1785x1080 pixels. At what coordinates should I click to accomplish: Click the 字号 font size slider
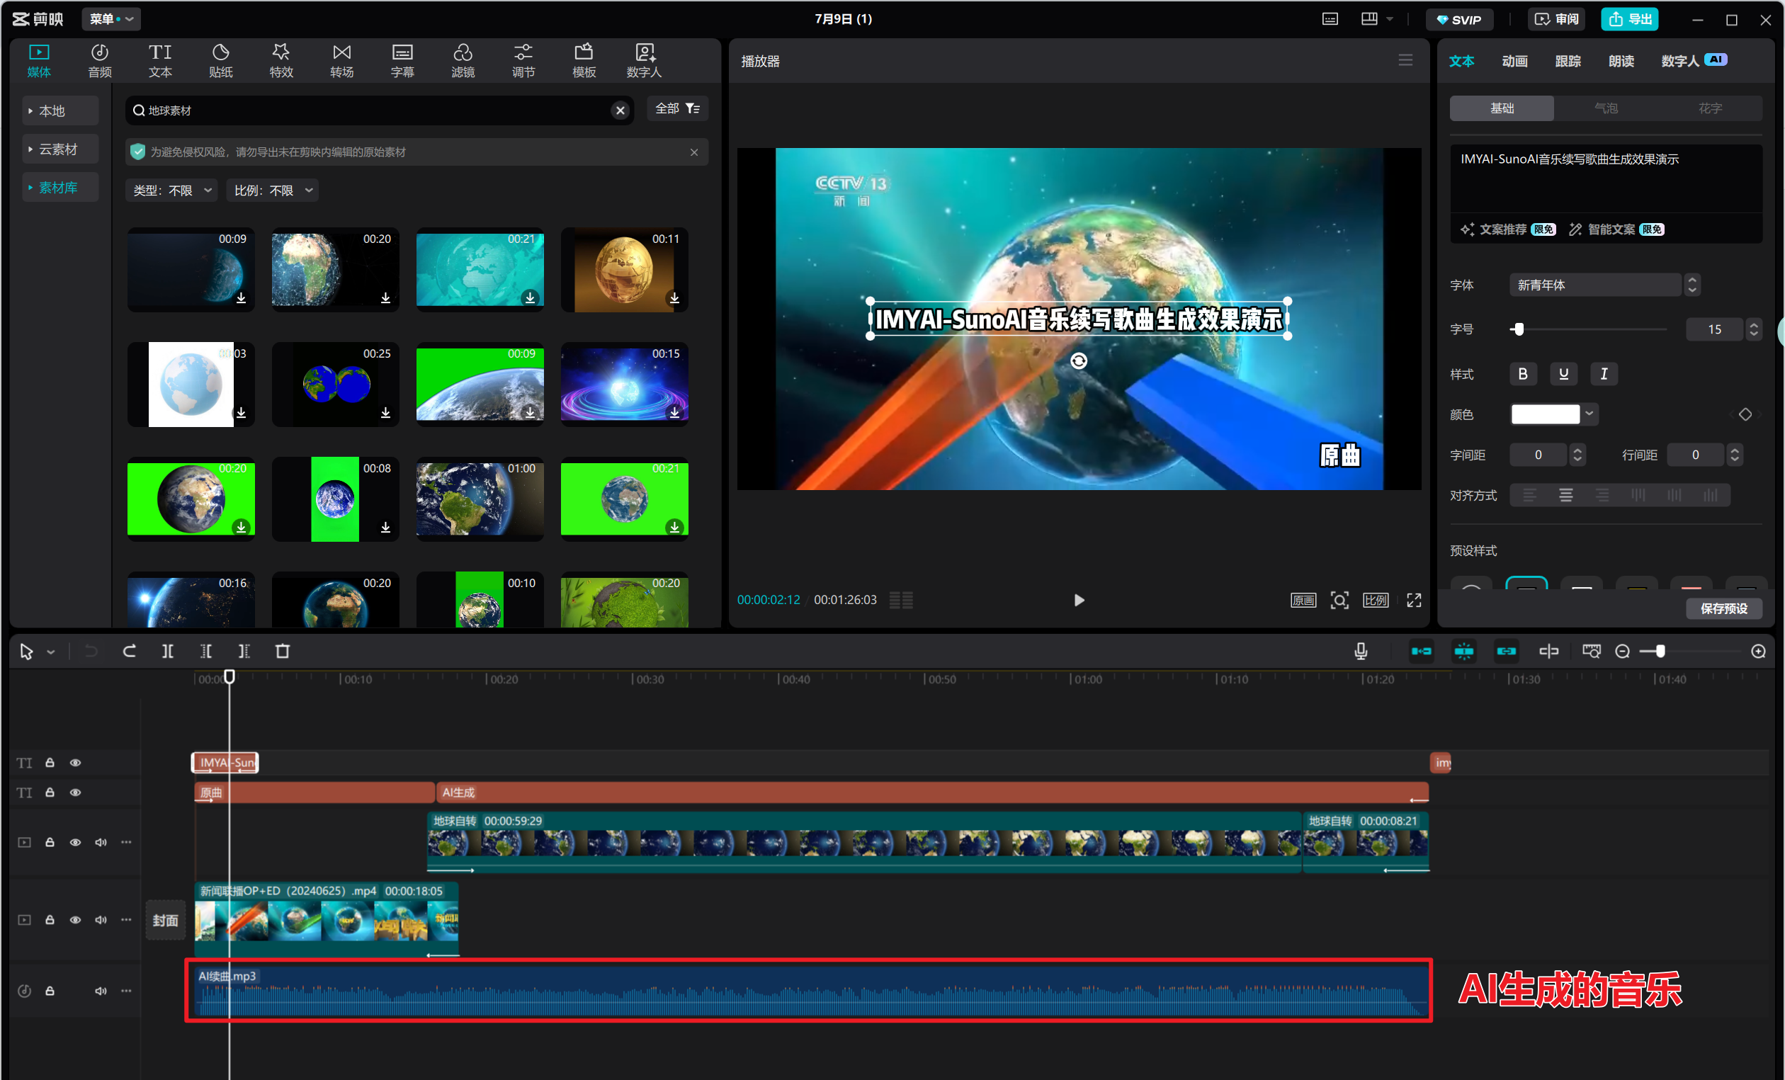pyautogui.click(x=1588, y=329)
